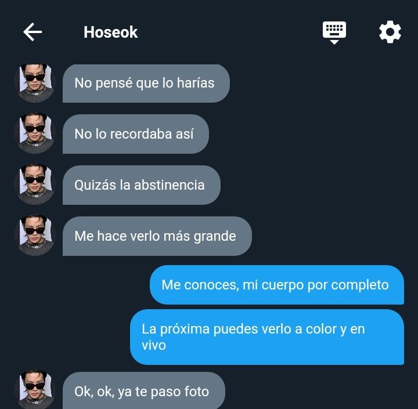Click the word 'foto' in the last message
The height and width of the screenshot is (409, 418).
tap(197, 392)
